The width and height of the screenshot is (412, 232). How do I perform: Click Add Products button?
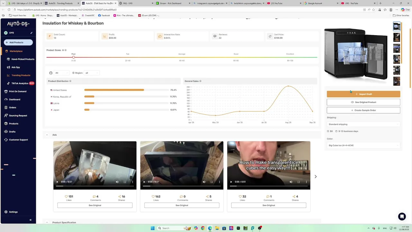18,43
